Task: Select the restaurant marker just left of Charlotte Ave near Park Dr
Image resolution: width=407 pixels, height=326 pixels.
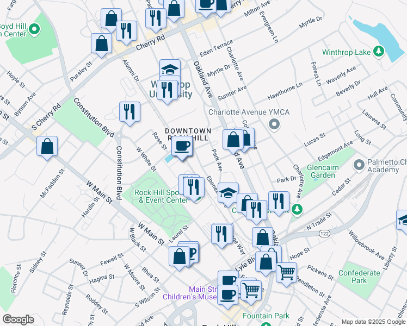Action: (279, 202)
